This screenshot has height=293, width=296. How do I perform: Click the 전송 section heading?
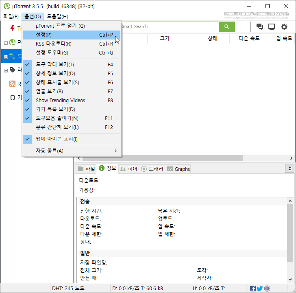(x=85, y=201)
